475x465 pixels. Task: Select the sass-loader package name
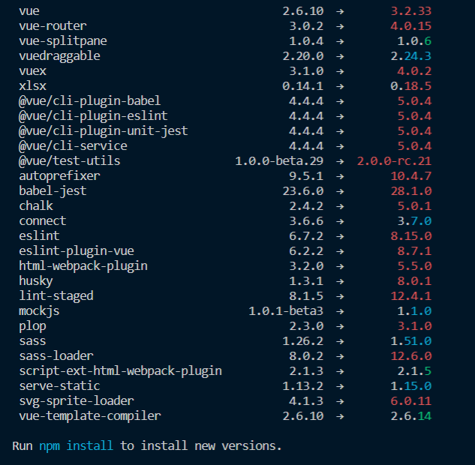tap(56, 355)
